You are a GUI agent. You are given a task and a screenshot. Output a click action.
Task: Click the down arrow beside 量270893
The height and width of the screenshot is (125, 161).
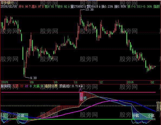tap(85, 7)
